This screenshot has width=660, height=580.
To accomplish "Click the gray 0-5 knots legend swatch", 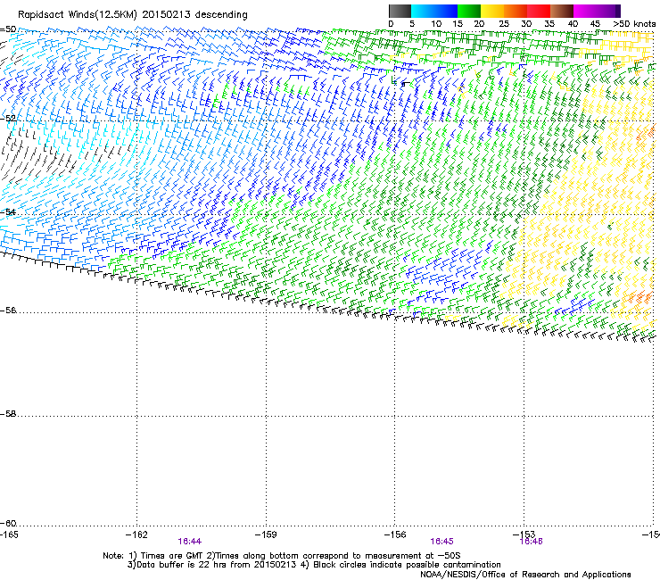I will 400,11.
